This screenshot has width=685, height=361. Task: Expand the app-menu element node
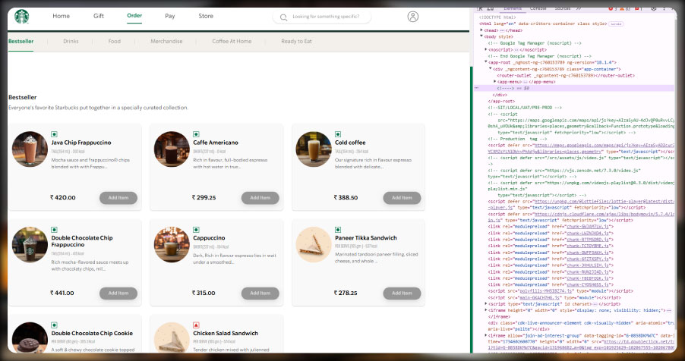494,81
